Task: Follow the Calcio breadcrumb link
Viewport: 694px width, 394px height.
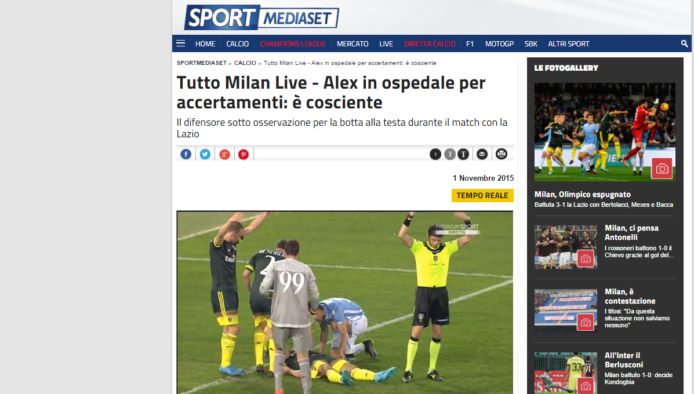Action: point(245,63)
